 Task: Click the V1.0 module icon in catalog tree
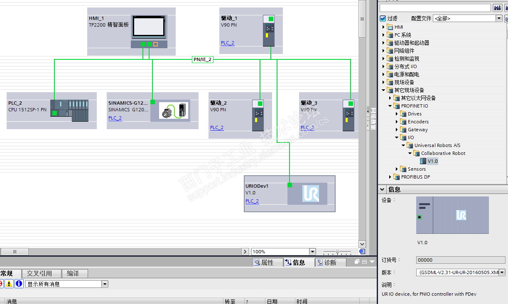[423, 161]
